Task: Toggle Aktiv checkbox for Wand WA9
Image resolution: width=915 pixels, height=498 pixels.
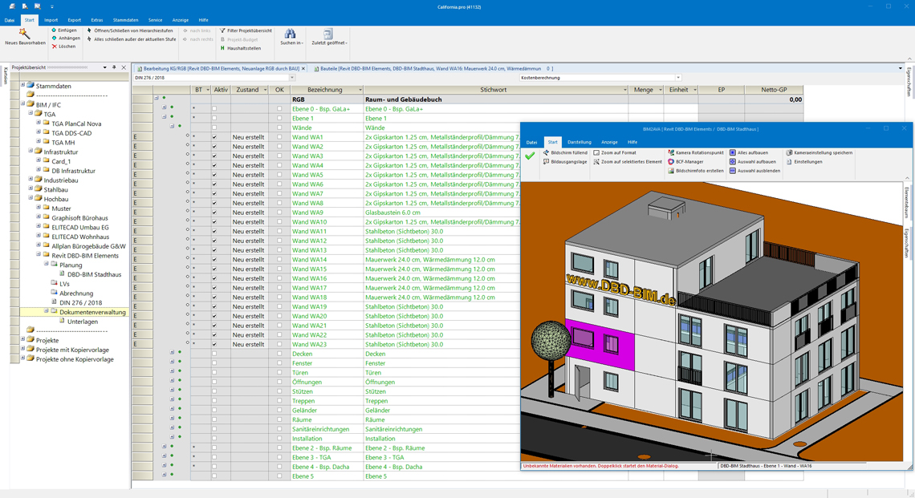Action: tap(214, 213)
